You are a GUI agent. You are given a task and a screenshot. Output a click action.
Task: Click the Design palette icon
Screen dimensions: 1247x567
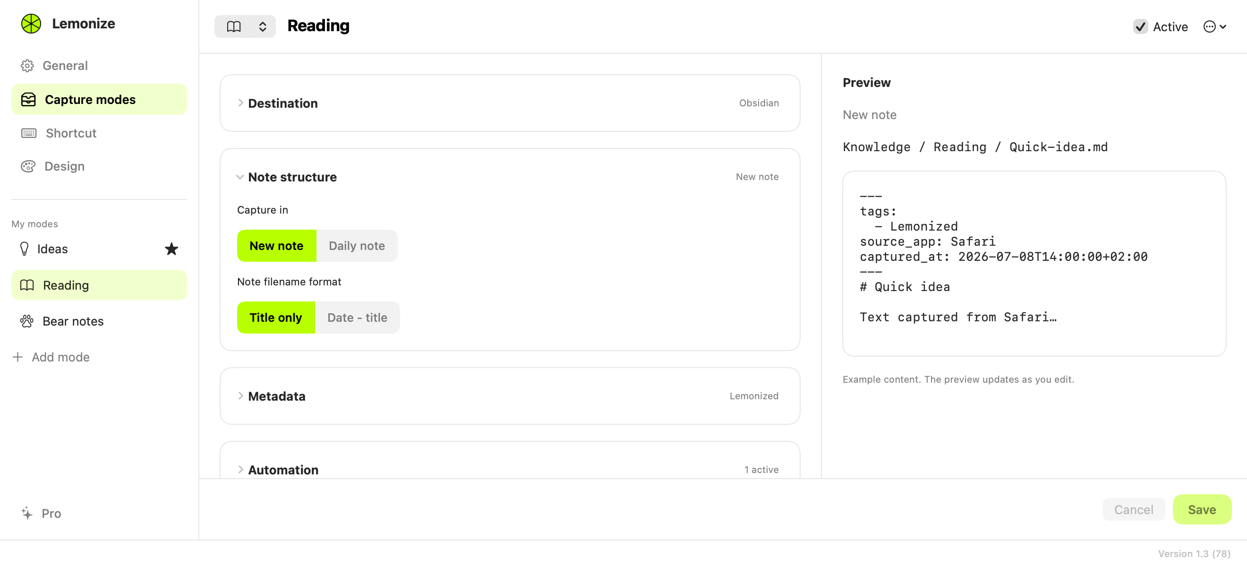[x=28, y=166]
